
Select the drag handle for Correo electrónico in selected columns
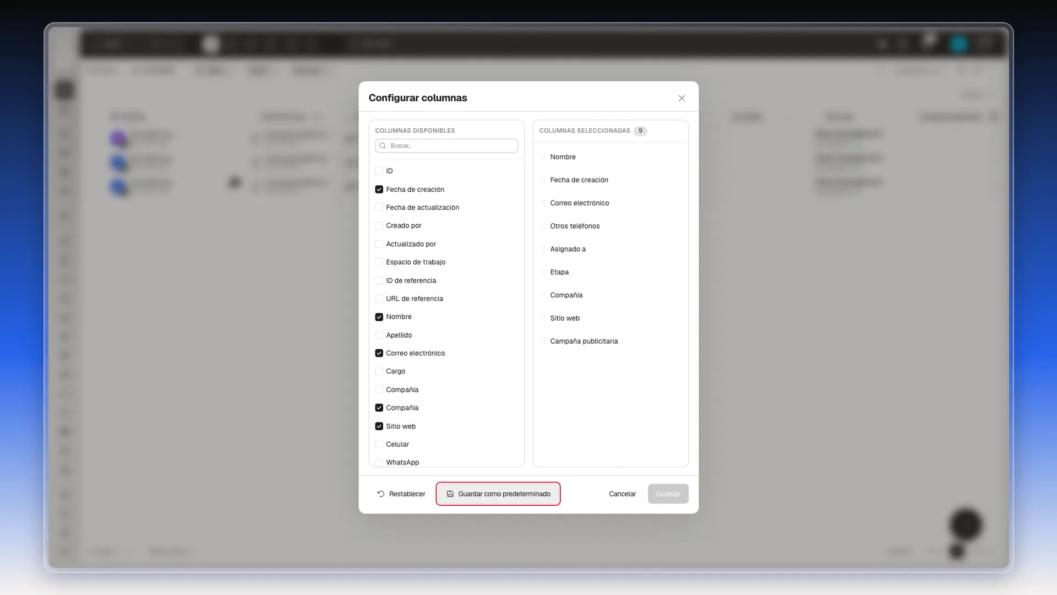click(543, 203)
